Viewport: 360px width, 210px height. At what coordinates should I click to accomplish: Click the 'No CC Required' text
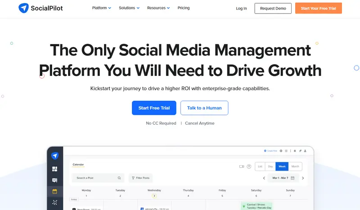click(161, 123)
